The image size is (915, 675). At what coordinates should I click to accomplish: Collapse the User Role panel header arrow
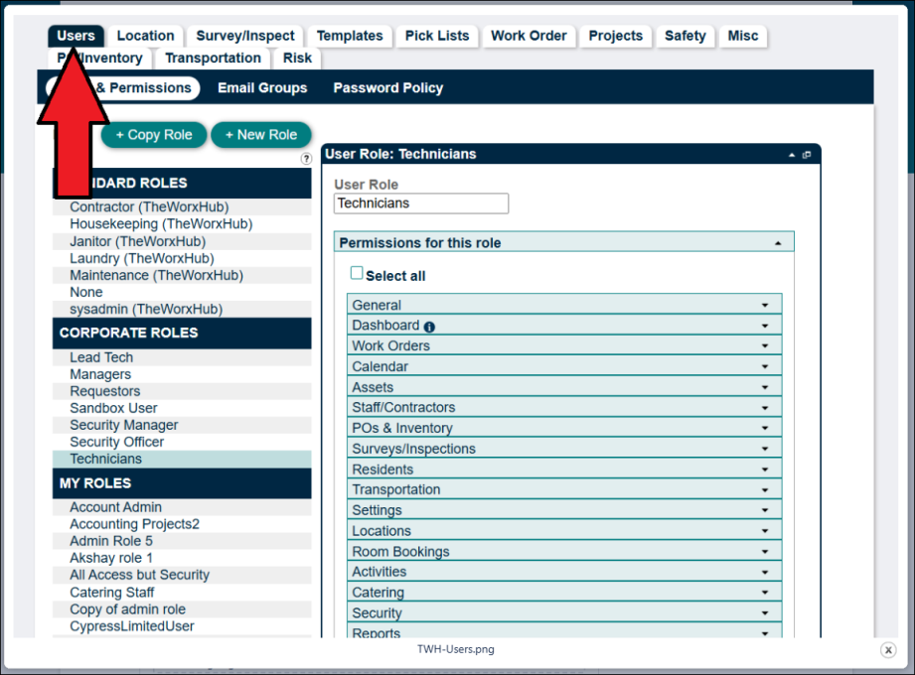[x=792, y=155]
